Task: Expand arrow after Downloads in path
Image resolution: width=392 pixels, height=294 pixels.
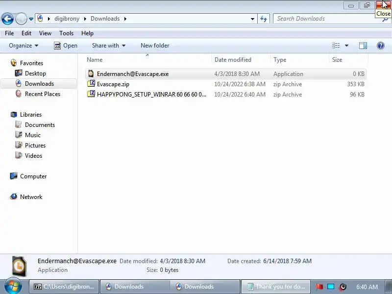Action: coord(125,19)
